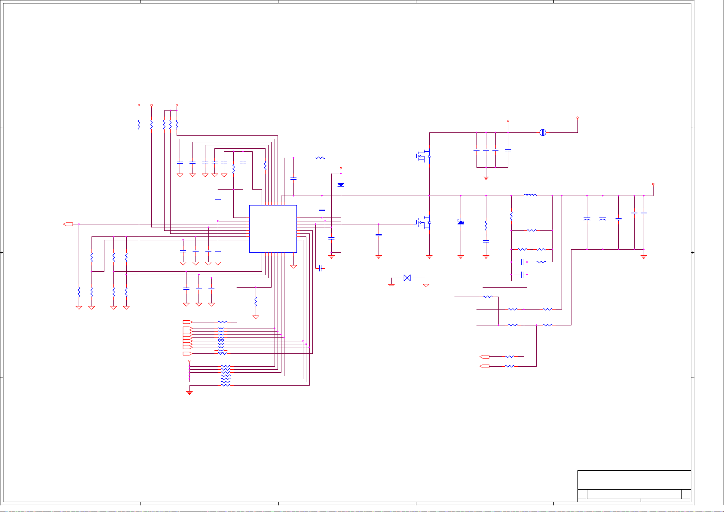The image size is (724, 512).
Task: Select the snubber capacitor below its resistor
Action: (x=486, y=242)
